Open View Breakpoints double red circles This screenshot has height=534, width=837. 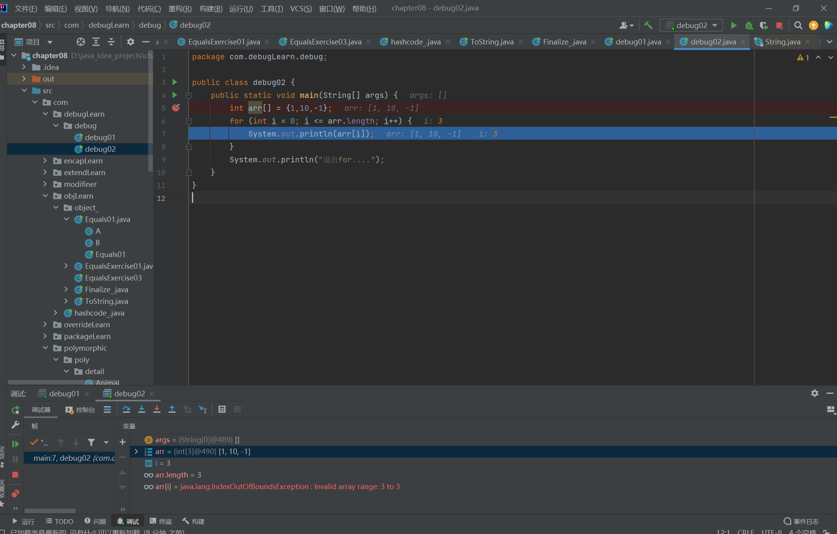(x=15, y=494)
